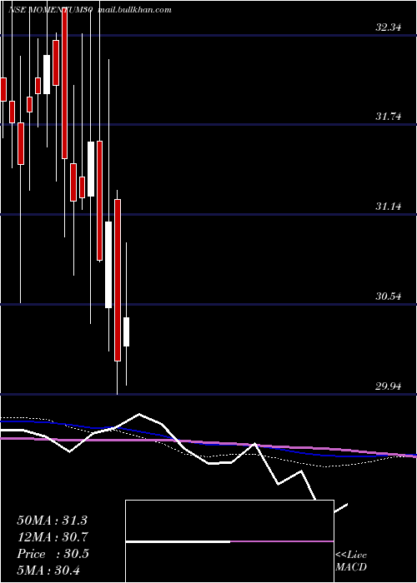The width and height of the screenshot is (417, 583).
Task: Click the 32.34 price level label
Action: click(x=388, y=27)
